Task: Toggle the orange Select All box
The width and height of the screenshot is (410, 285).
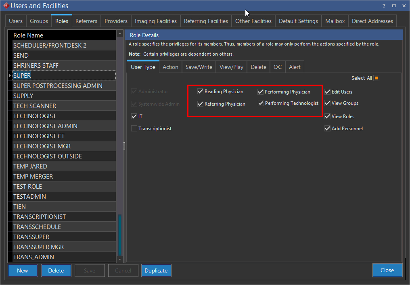Action: tap(376, 78)
